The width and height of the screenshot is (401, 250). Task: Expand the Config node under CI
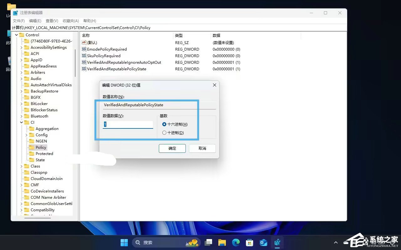pos(26,135)
